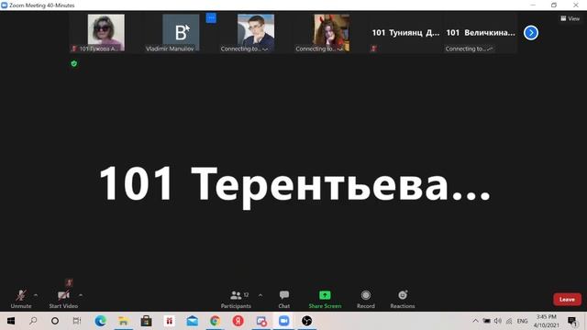Screen dimensions: 587x330
Task: Start Video camera button
Action: click(63, 299)
